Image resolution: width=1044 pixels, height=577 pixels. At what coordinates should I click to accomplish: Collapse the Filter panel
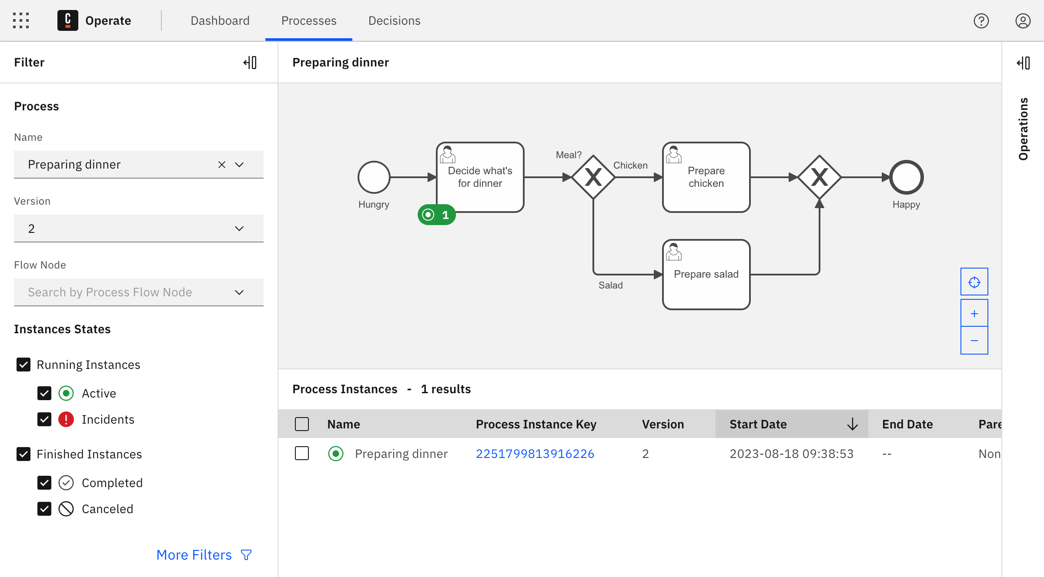pos(250,62)
